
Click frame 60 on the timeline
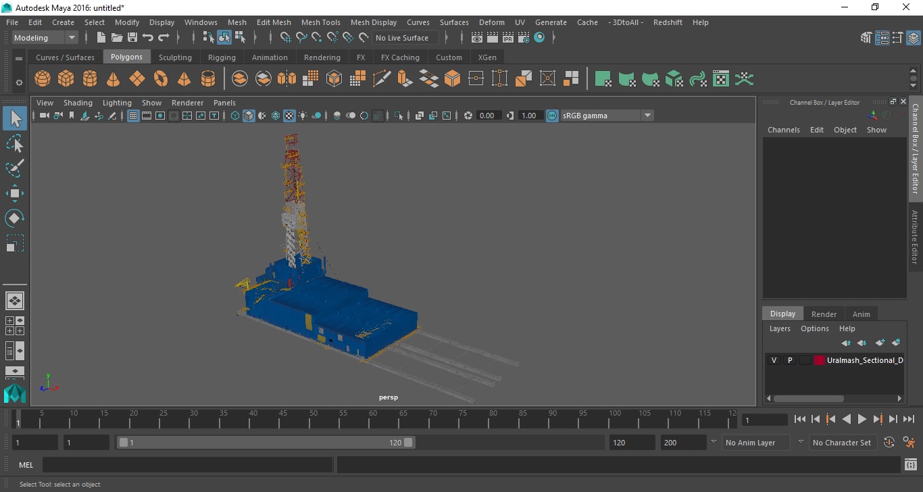pyautogui.click(x=373, y=419)
